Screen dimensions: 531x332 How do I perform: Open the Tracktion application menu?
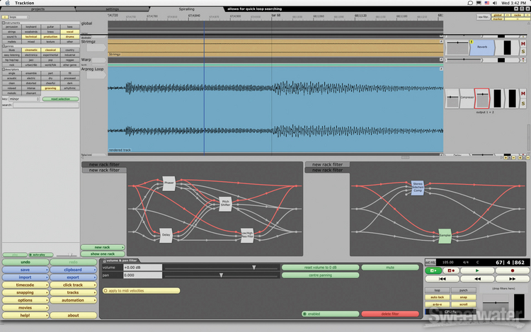click(x=24, y=3)
